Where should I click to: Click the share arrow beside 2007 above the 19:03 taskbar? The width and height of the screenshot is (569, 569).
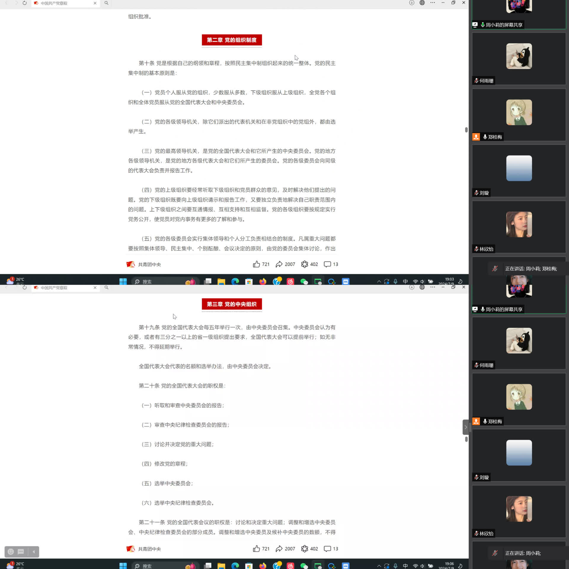tap(279, 264)
